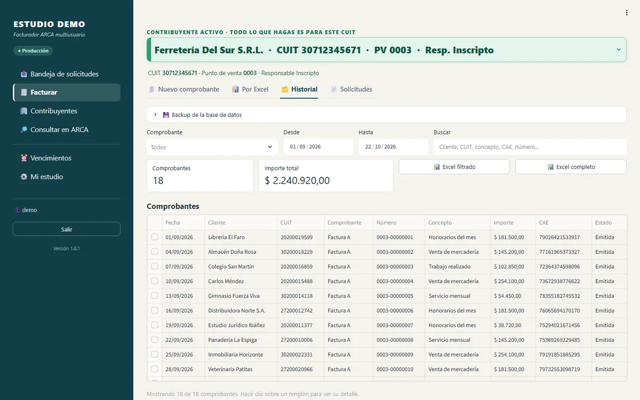Click the CAE column header
The width and height of the screenshot is (640, 400).
coord(564,222)
